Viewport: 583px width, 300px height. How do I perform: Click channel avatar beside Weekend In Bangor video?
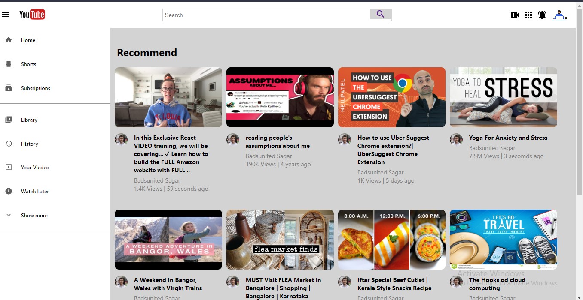click(x=121, y=282)
